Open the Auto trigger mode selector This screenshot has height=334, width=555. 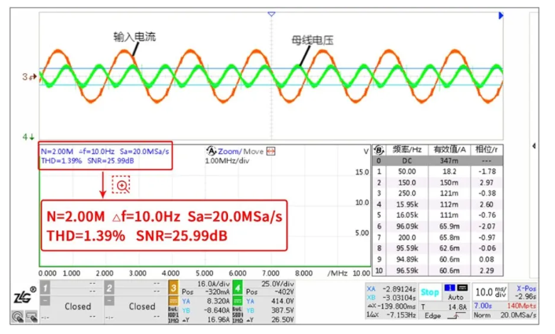tap(456, 298)
